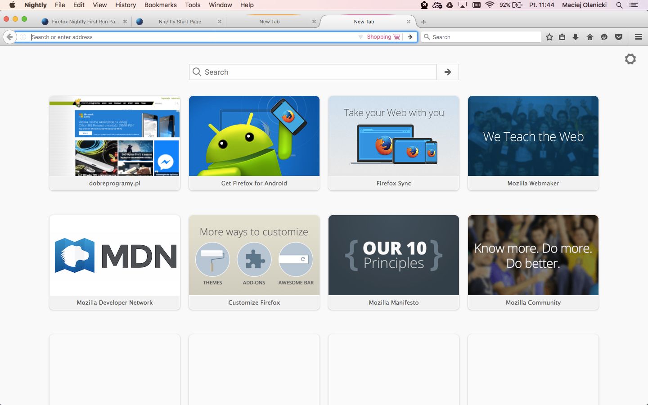Screen dimensions: 648x405
Task: Click the Shopping cart suggestion in address bar
Action: 383,37
